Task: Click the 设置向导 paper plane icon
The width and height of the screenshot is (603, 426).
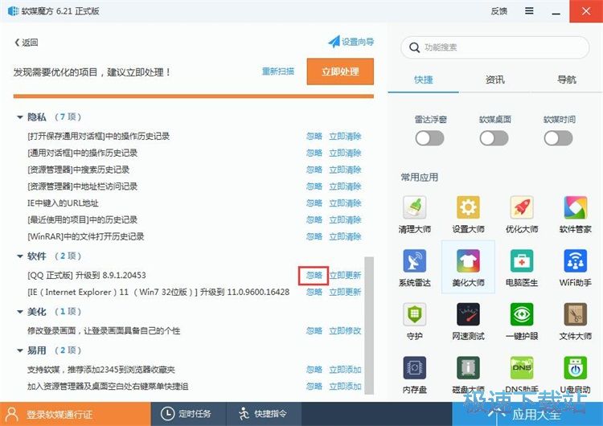Action: [334, 42]
